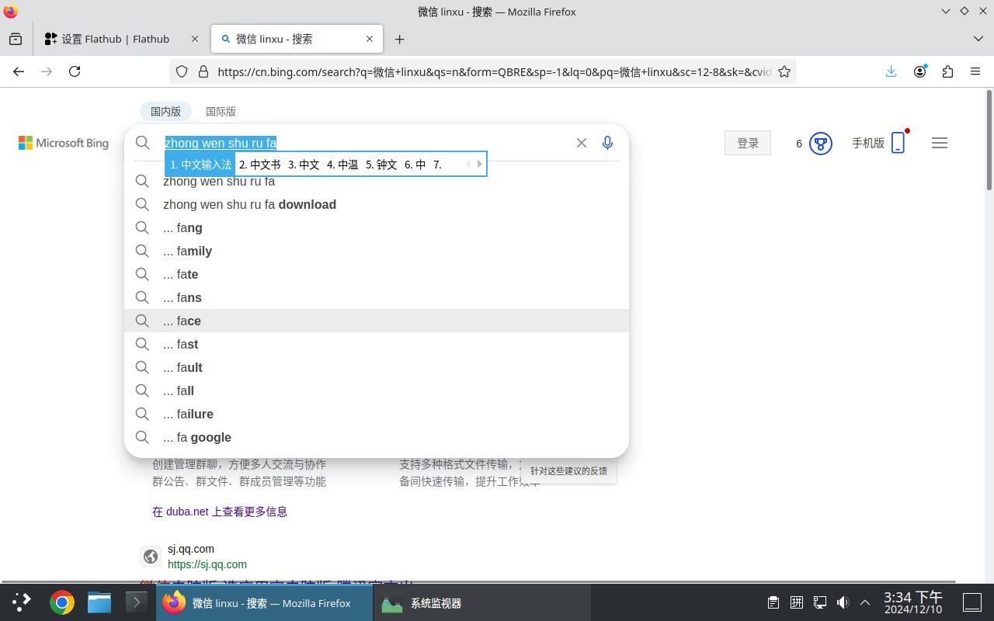Choose IME candidate 2. 中文书
Viewport: 994px width, 621px height.
[x=259, y=165]
